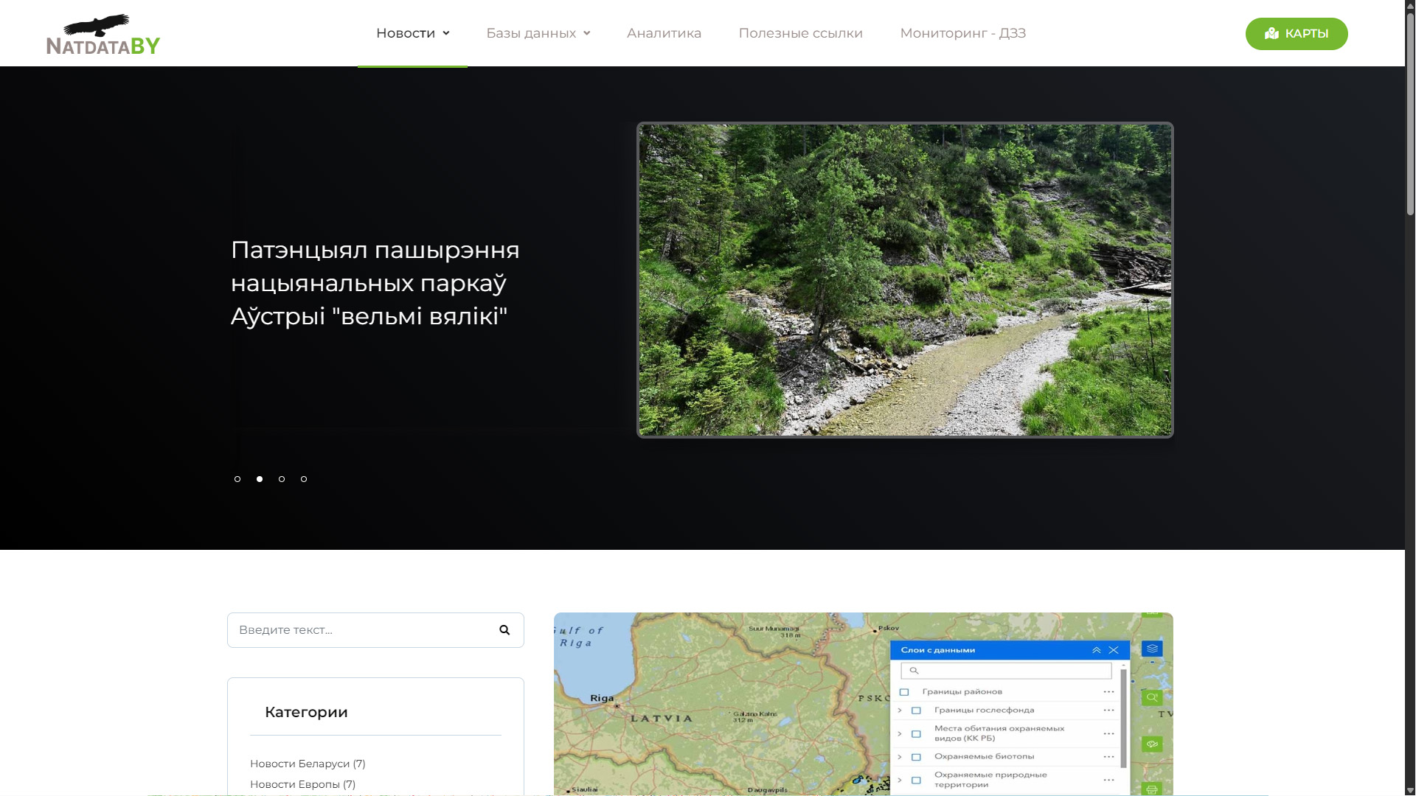Click the forest stream slide photo
The image size is (1416, 796).
coord(905,280)
